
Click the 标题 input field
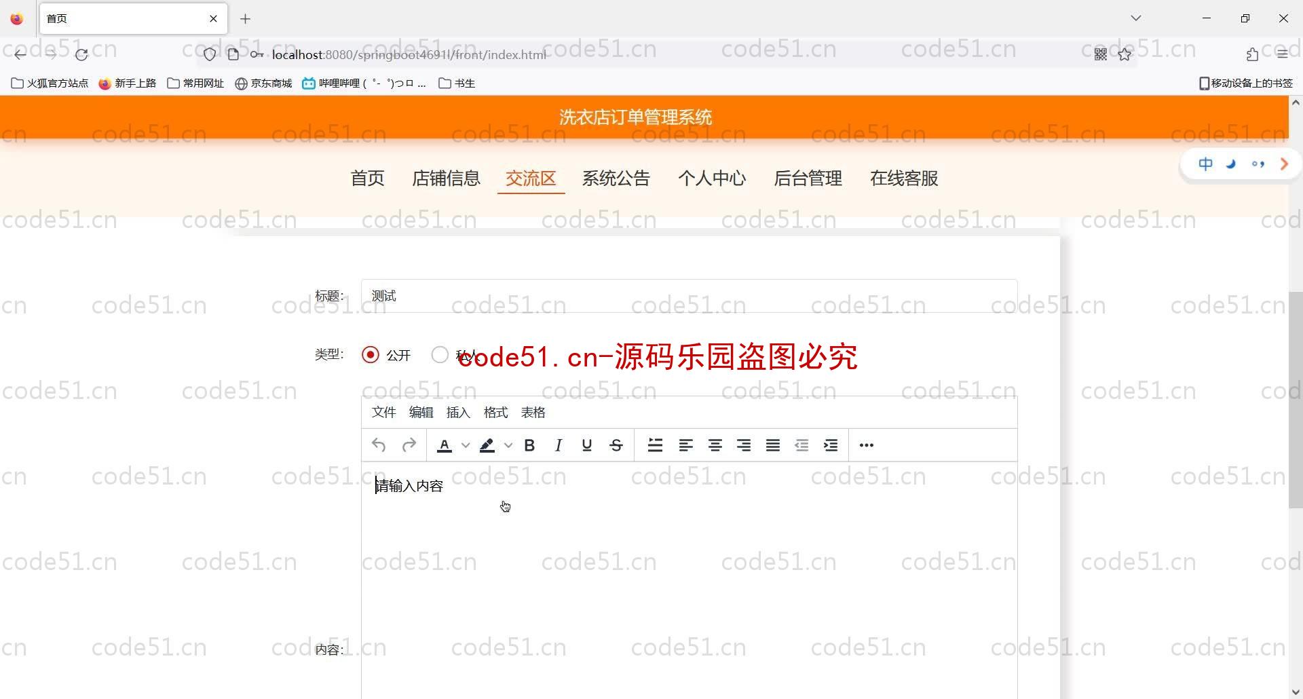pyautogui.click(x=689, y=296)
